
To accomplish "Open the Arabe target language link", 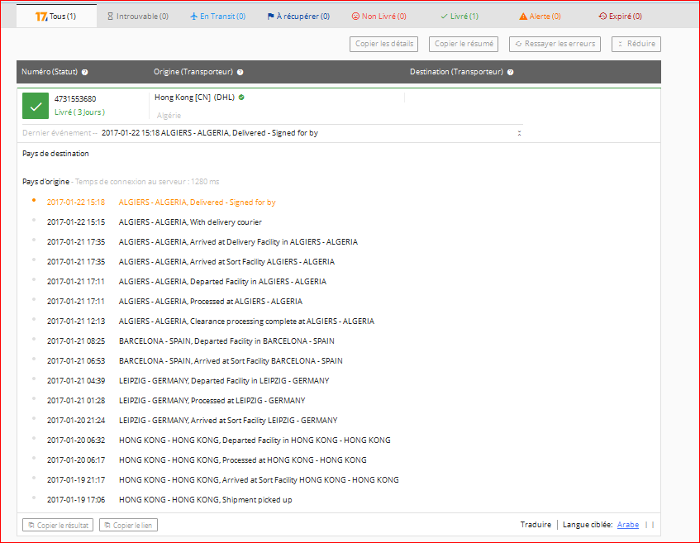I will coord(628,525).
